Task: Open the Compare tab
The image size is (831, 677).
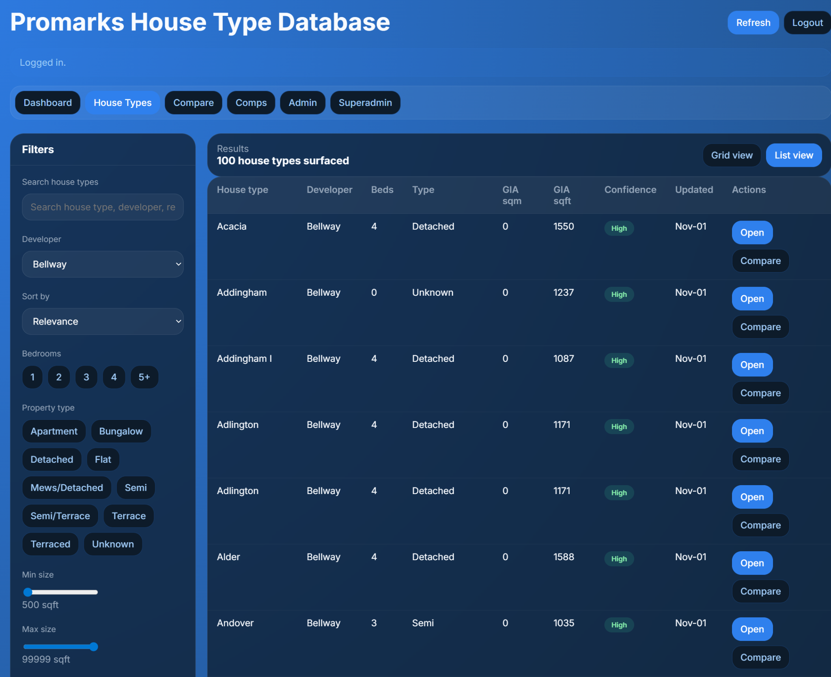Action: 194,103
